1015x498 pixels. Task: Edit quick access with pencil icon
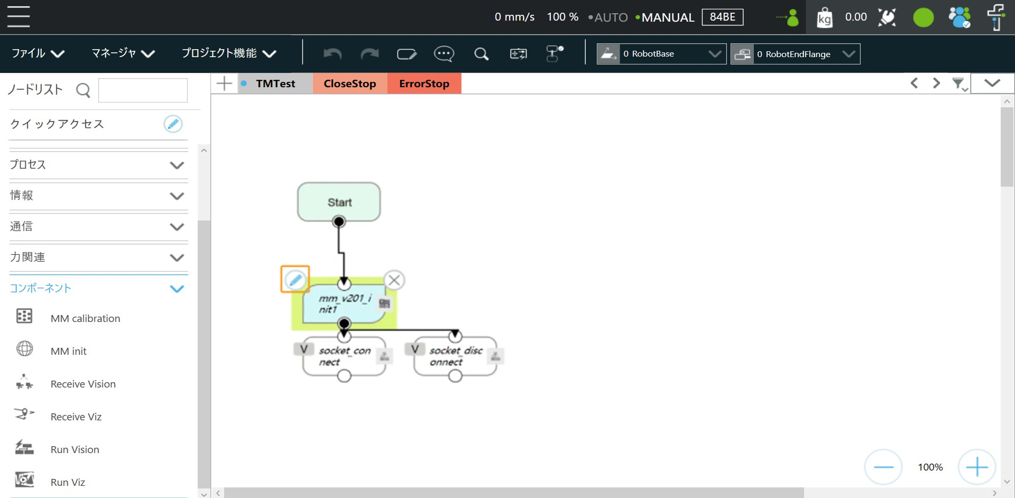(x=173, y=124)
